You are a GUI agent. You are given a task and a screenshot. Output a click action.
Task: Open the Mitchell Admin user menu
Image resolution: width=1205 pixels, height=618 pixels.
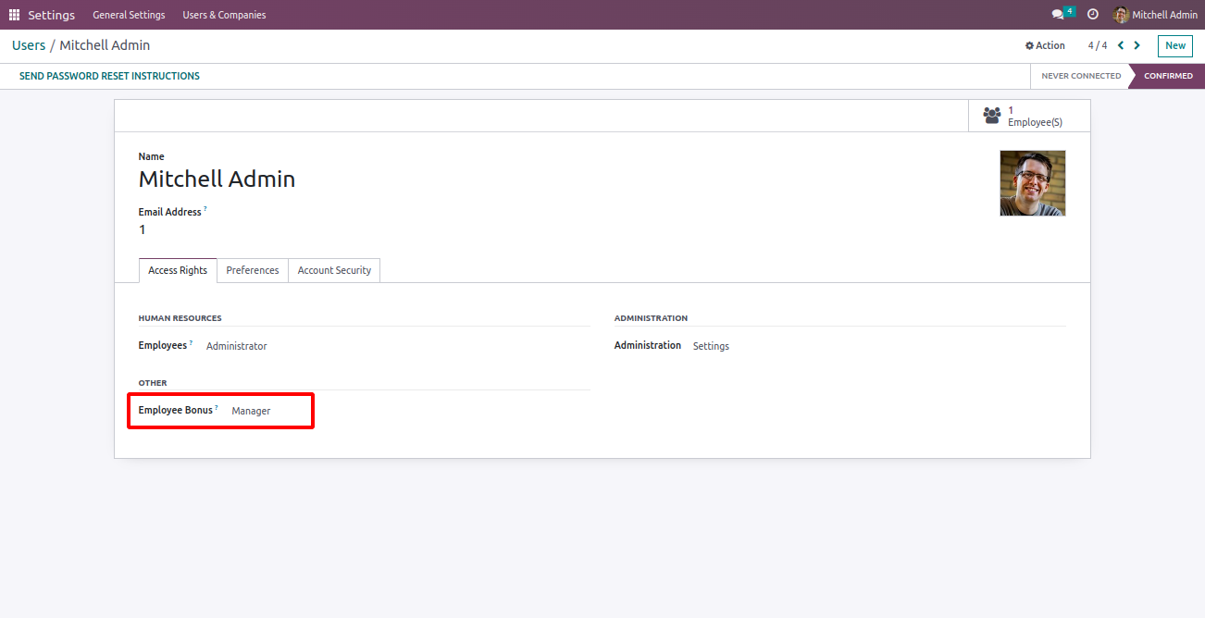pos(1155,15)
